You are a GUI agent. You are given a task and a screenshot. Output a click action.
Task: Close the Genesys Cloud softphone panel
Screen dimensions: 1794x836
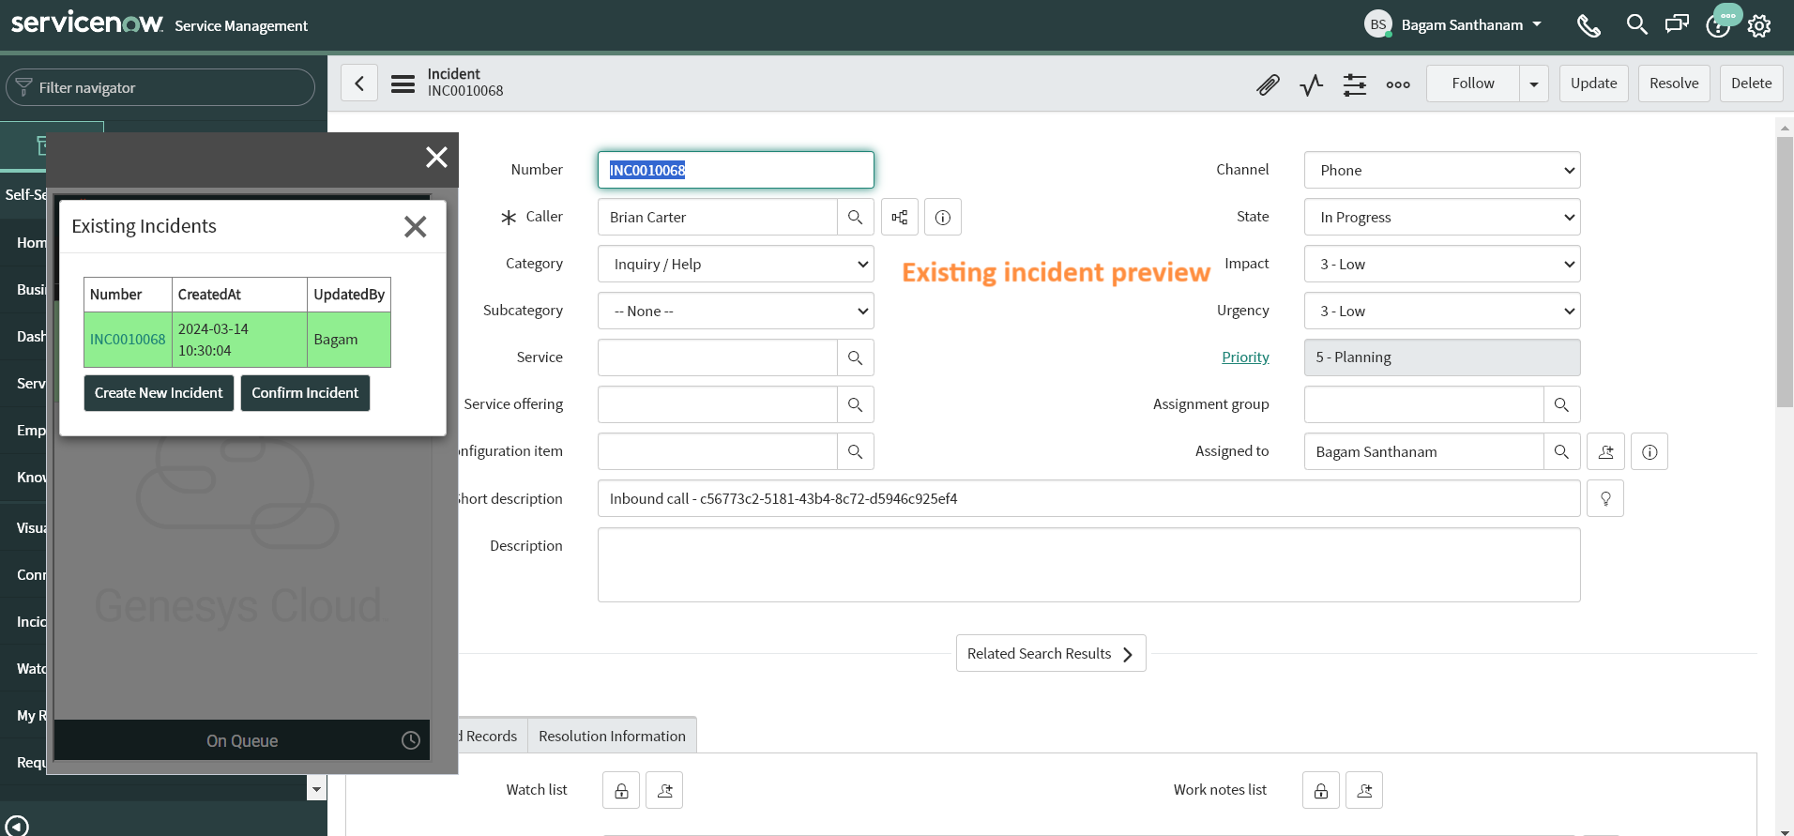click(x=436, y=157)
